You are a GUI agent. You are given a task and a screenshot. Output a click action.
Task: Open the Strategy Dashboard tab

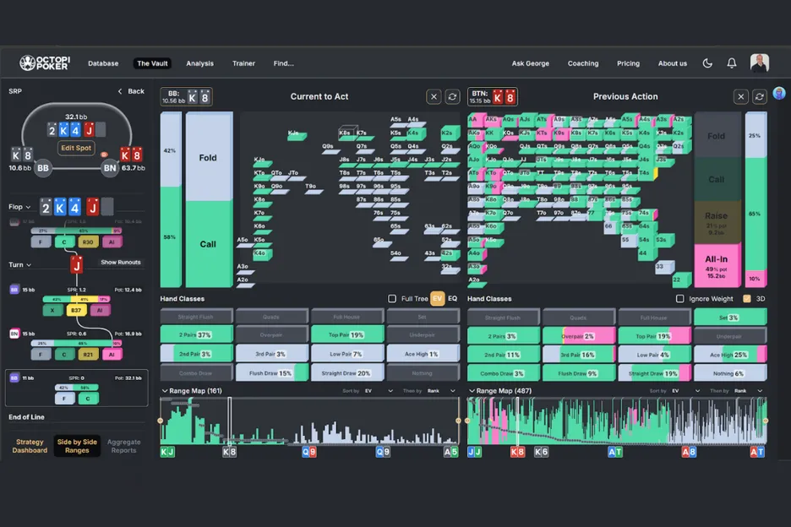[29, 447]
